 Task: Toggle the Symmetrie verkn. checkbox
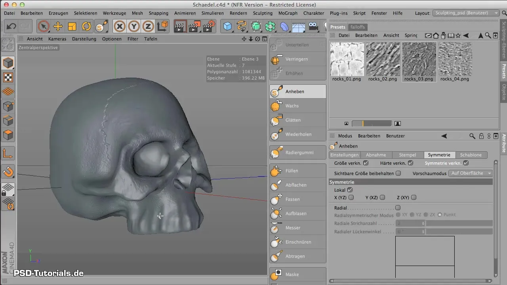click(466, 163)
